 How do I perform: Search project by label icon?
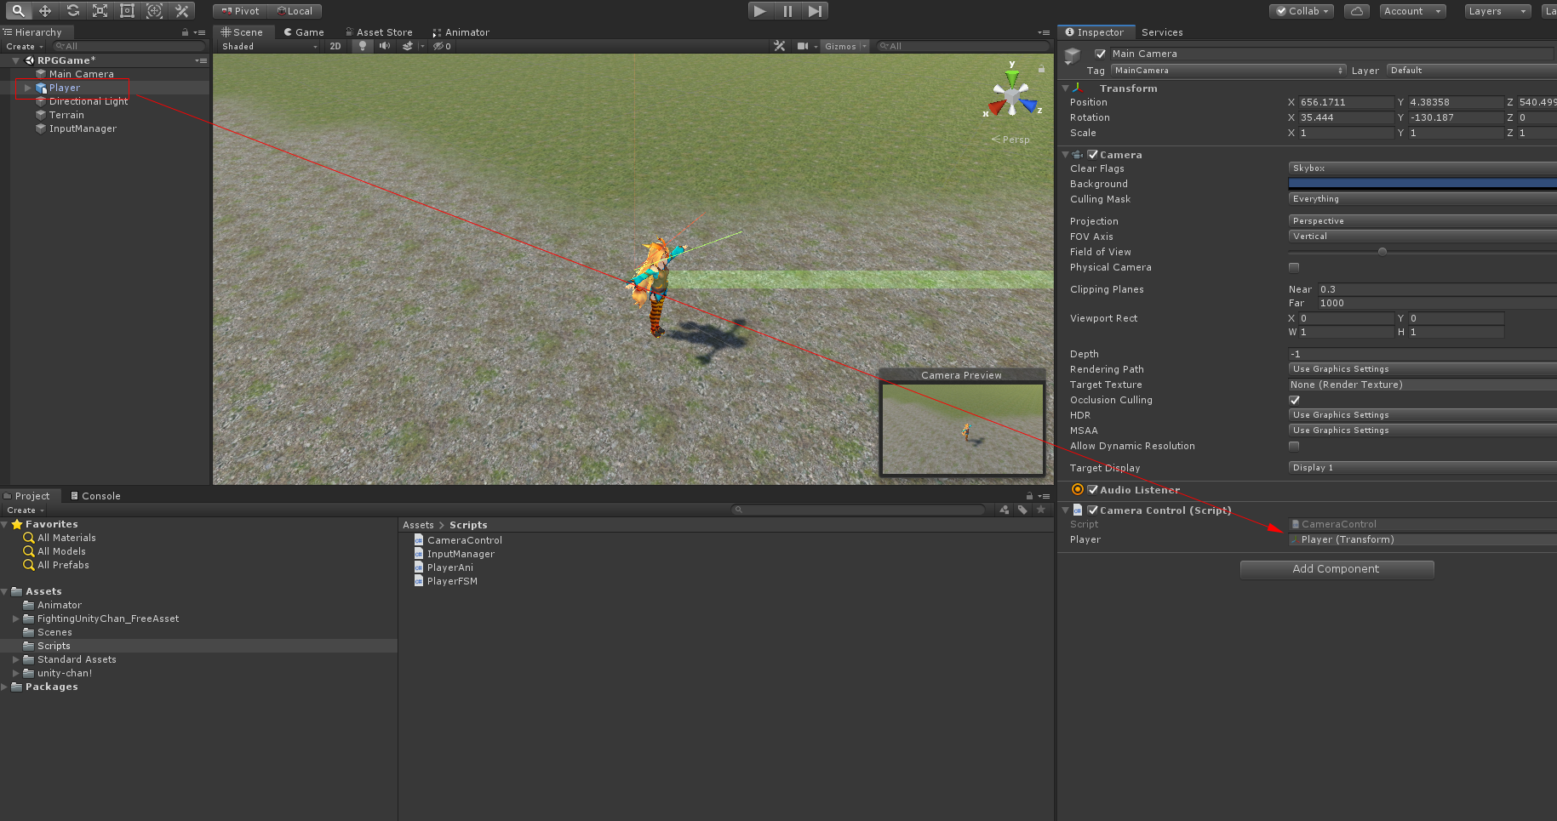(x=1022, y=510)
